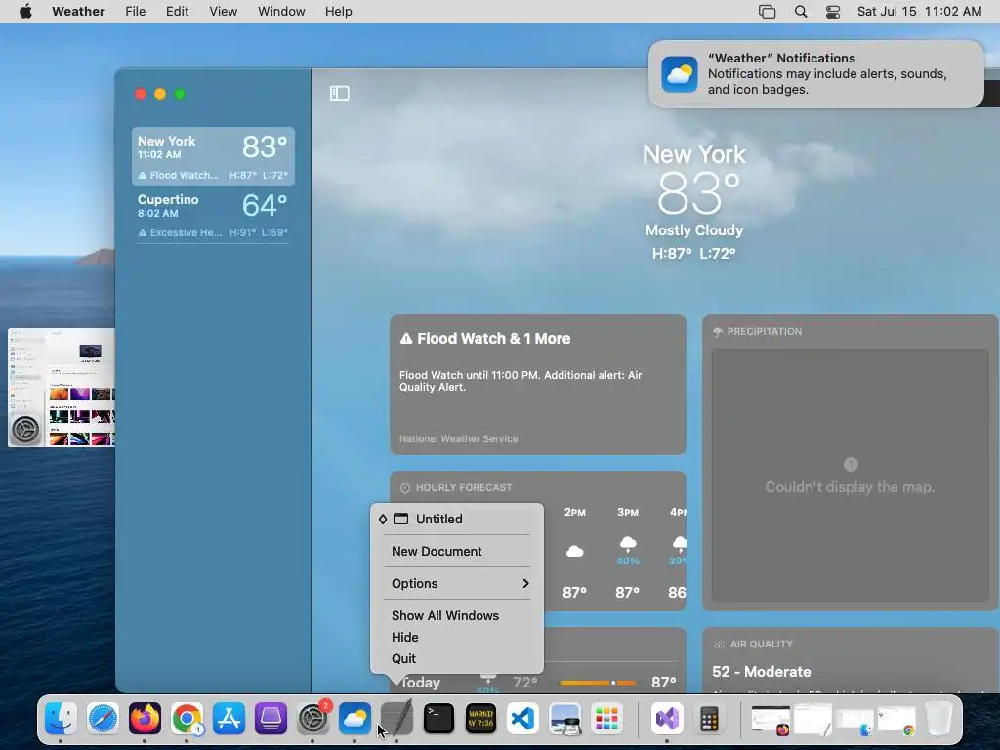Click the 52 - Moderate air quality value

coord(762,672)
